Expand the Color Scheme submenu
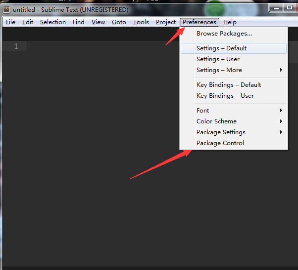 234,121
